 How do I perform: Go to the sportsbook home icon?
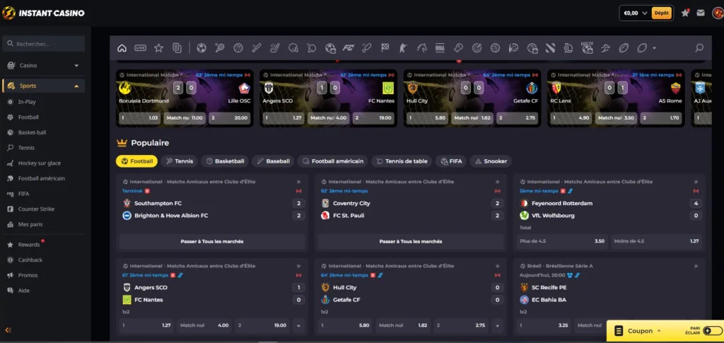click(122, 47)
